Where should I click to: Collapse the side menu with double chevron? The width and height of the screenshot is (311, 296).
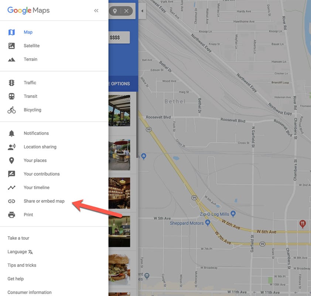click(96, 10)
